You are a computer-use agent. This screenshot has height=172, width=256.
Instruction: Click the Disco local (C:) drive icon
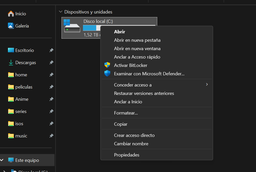[72, 26]
